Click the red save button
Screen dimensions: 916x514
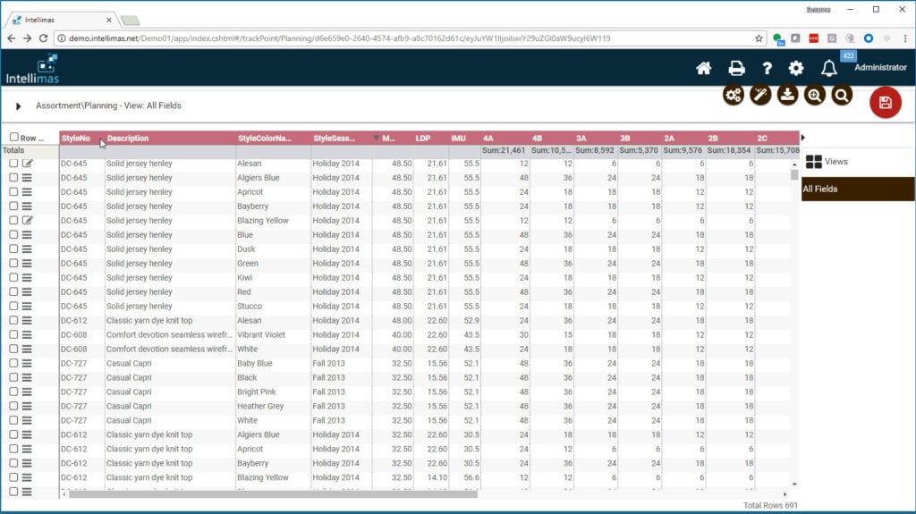pyautogui.click(x=885, y=103)
